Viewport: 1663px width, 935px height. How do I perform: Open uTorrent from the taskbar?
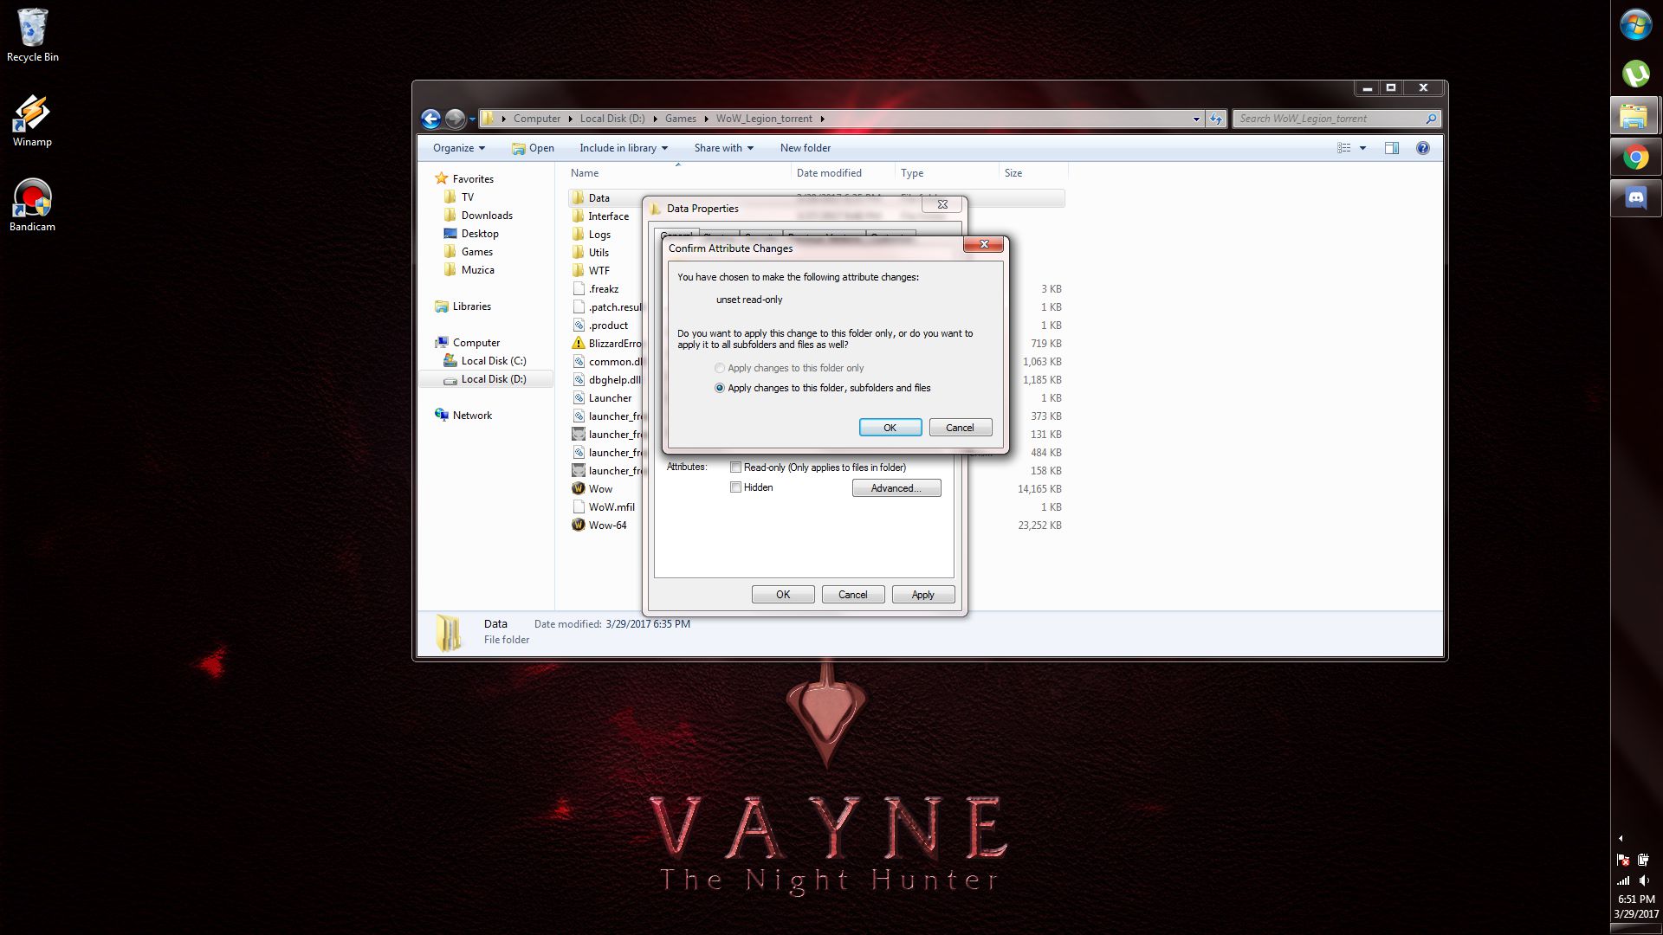(x=1635, y=73)
